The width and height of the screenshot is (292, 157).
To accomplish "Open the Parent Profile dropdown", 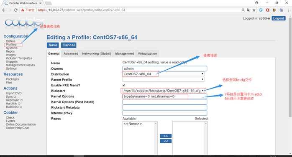I will 163,79.
